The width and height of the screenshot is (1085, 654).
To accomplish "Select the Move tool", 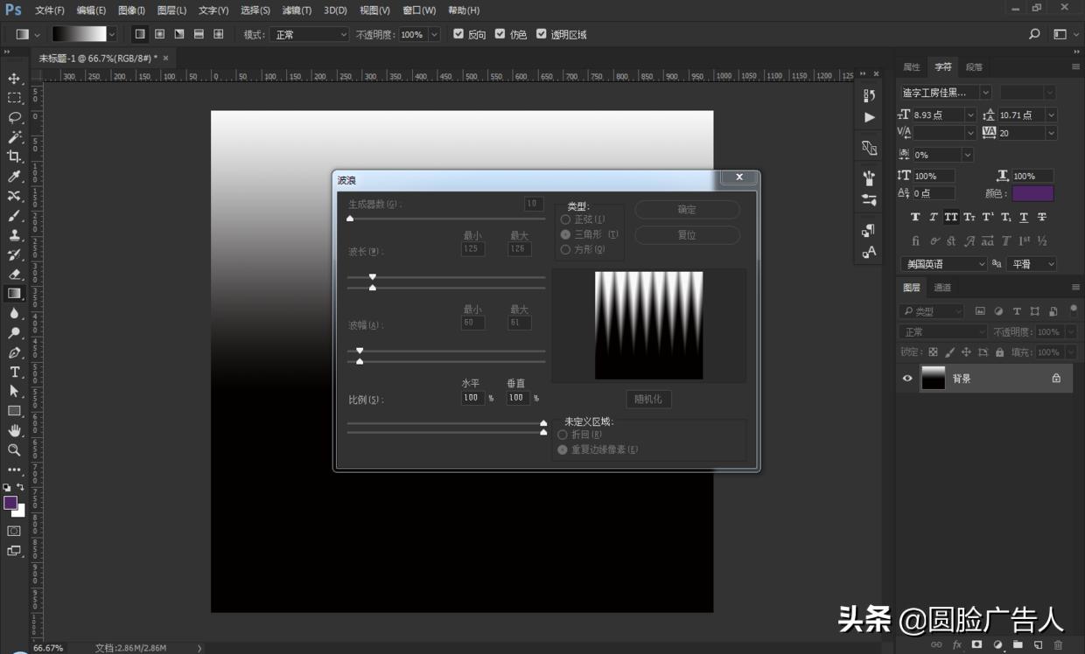I will tap(14, 79).
